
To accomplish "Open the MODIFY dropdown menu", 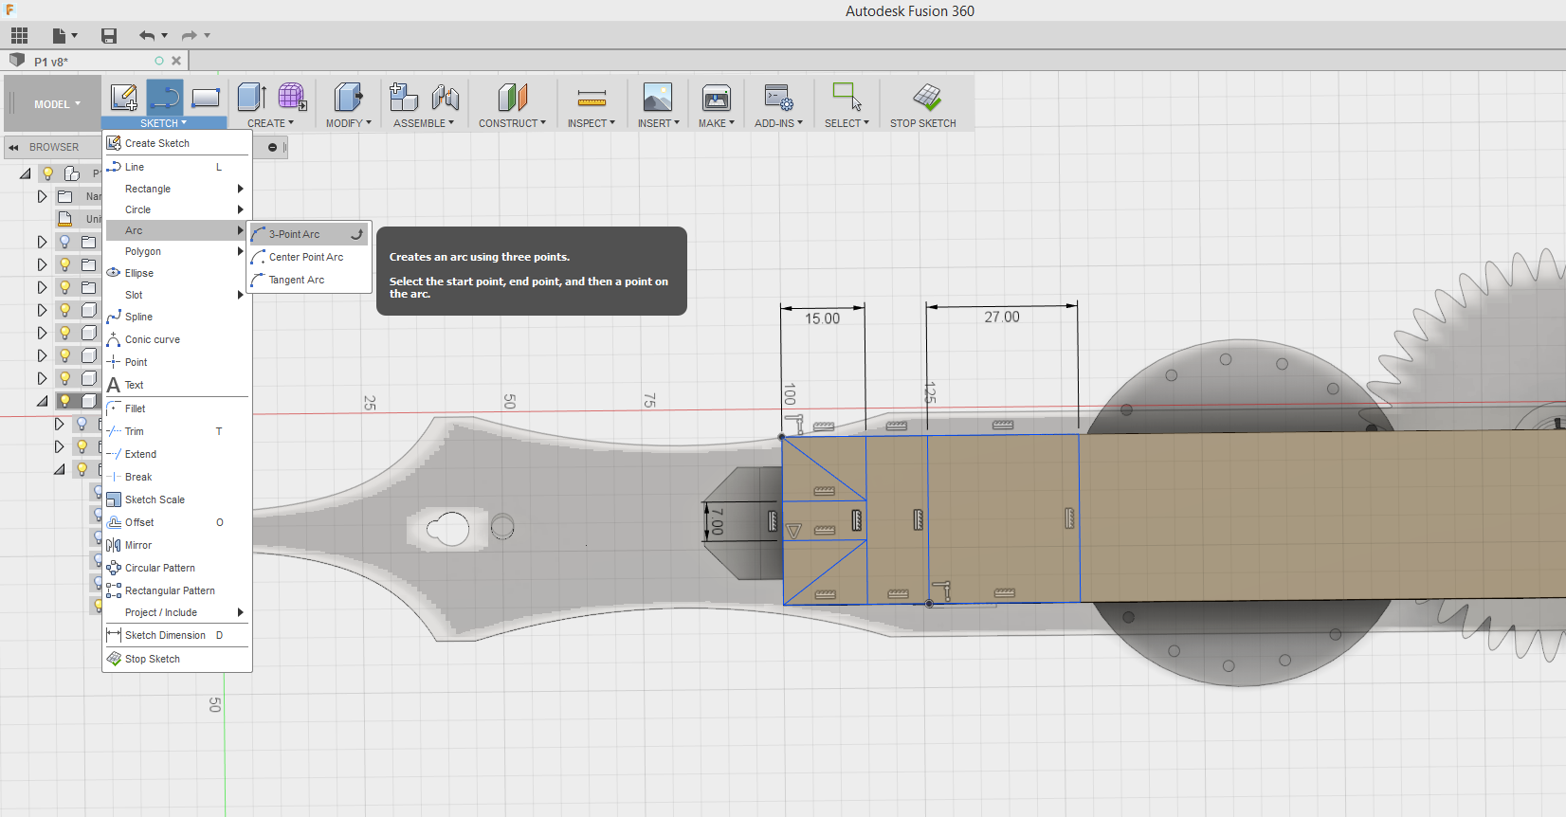I will tap(349, 123).
